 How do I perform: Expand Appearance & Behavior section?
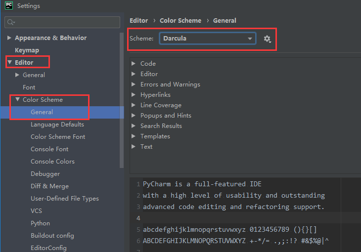9,38
